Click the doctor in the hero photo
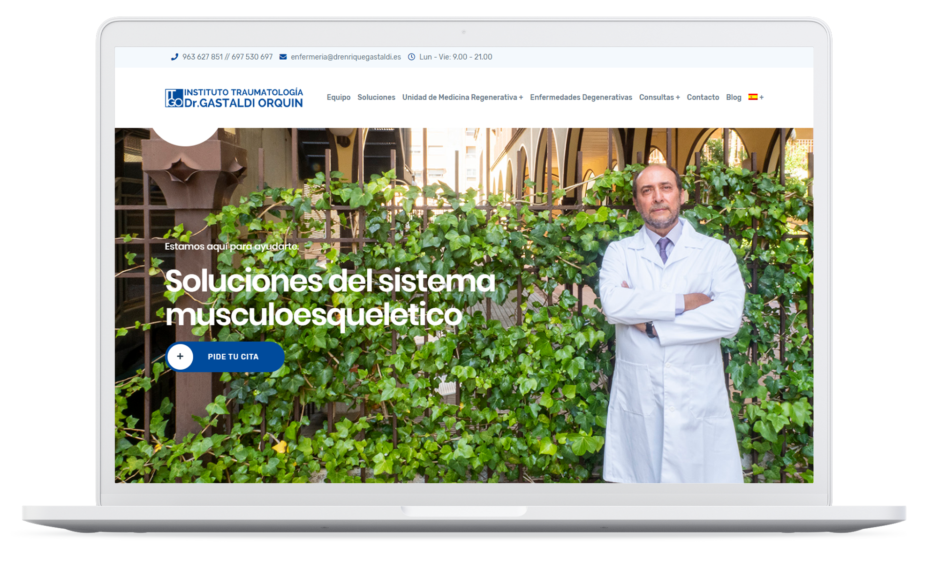Image resolution: width=938 pixels, height=563 pixels. [673, 324]
